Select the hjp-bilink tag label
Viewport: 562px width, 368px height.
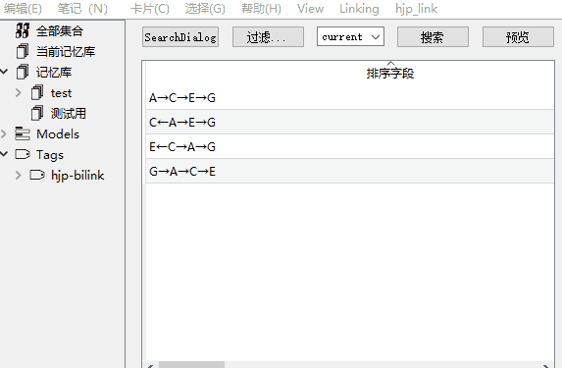pyautogui.click(x=77, y=175)
